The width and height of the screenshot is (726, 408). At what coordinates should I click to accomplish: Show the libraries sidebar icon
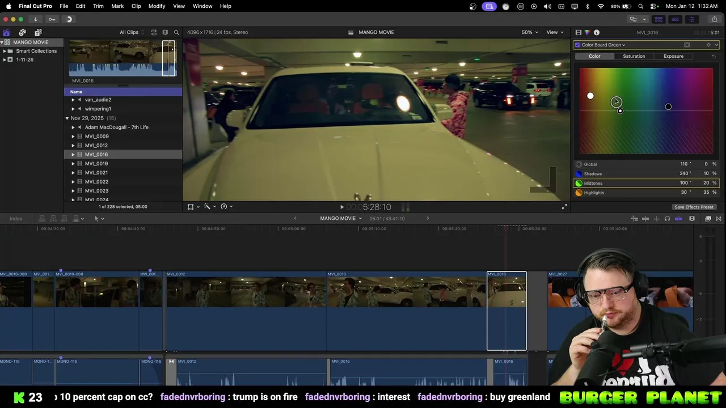pyautogui.click(x=6, y=32)
